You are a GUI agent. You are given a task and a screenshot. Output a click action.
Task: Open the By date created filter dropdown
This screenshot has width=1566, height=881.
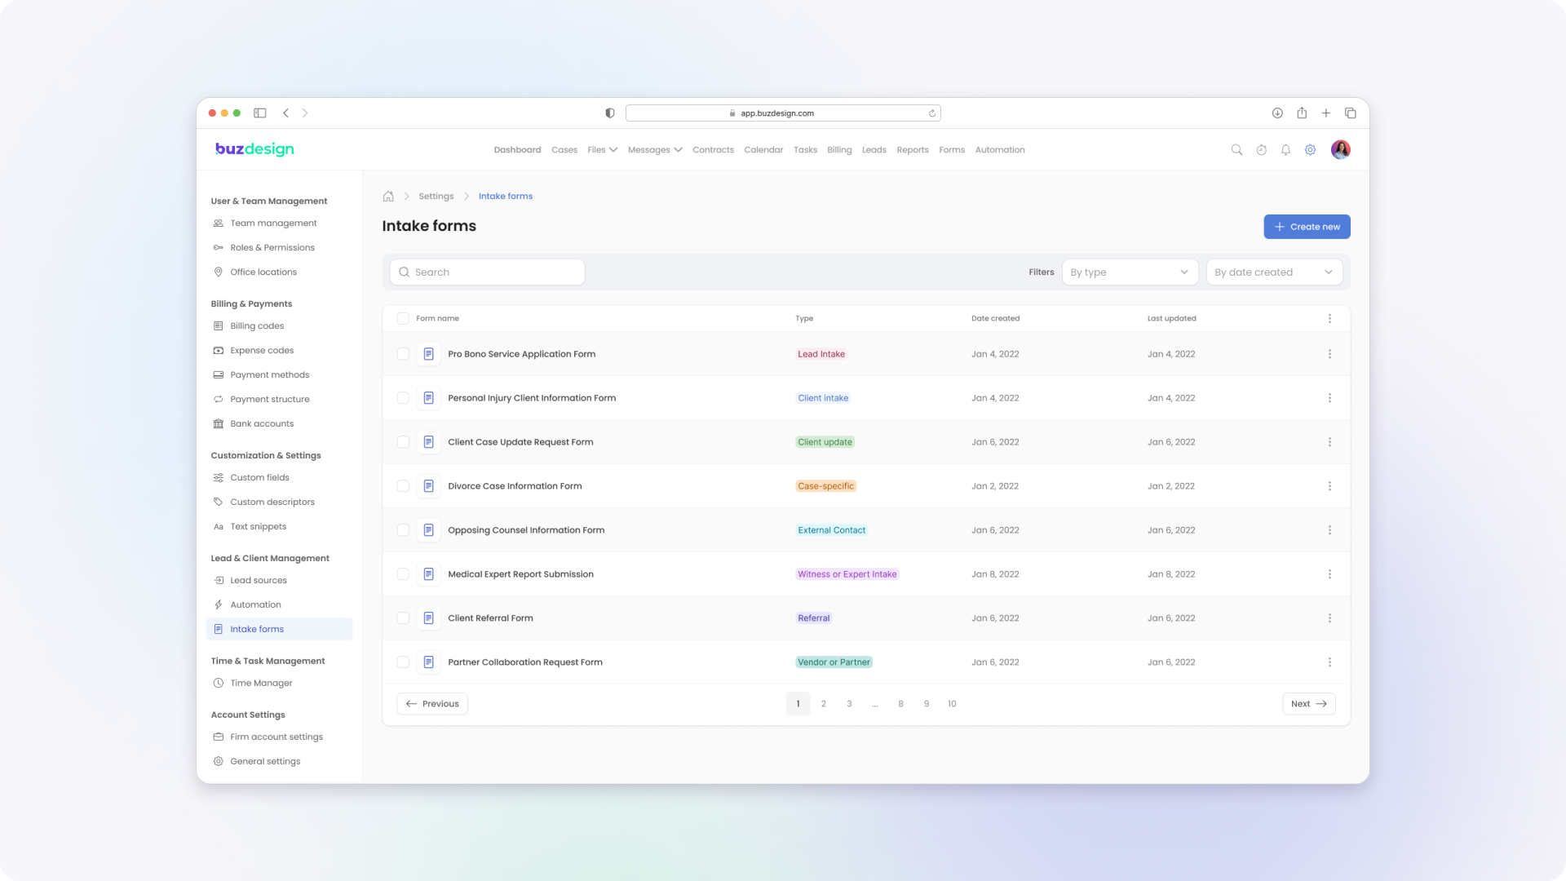(x=1274, y=272)
